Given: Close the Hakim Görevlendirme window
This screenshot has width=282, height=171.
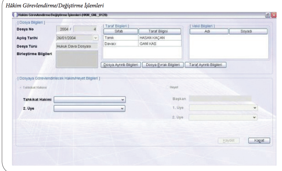Looking at the screenshot, I should pyautogui.click(x=274, y=15).
